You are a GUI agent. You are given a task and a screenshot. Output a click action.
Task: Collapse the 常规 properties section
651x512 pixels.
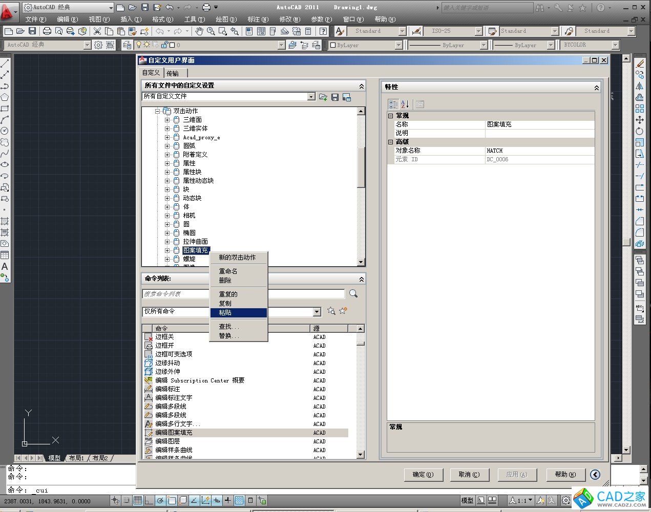point(390,116)
